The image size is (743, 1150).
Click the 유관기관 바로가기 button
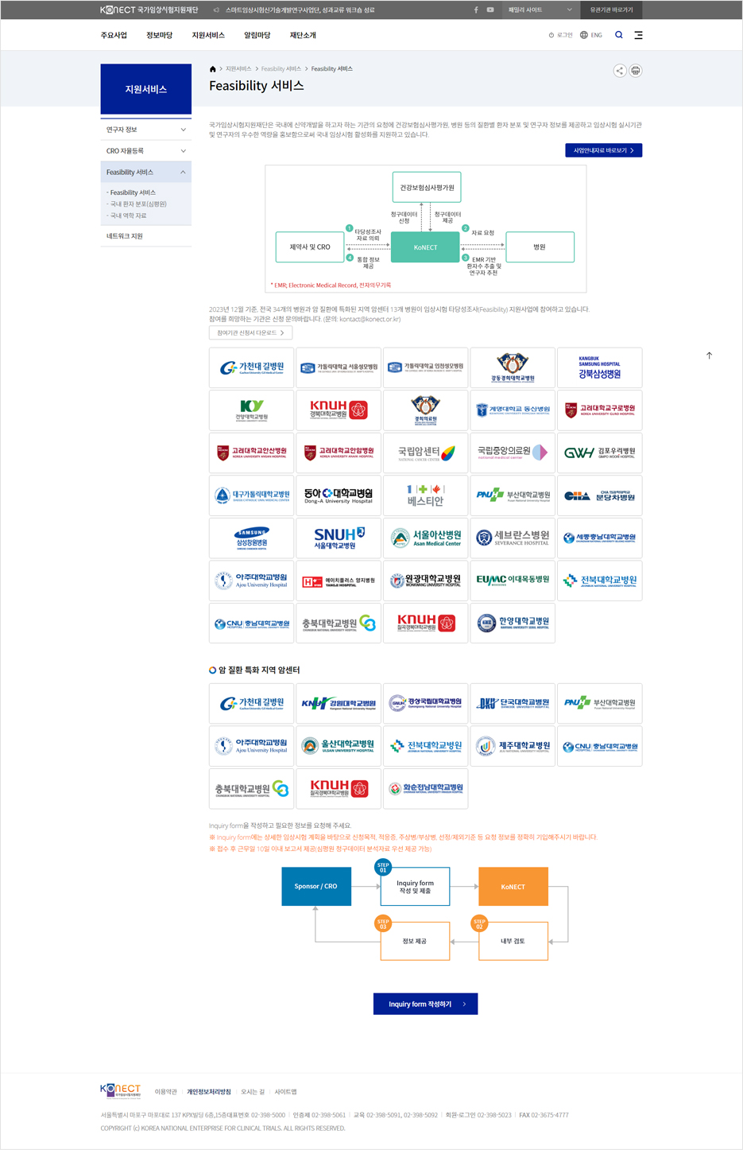(611, 10)
